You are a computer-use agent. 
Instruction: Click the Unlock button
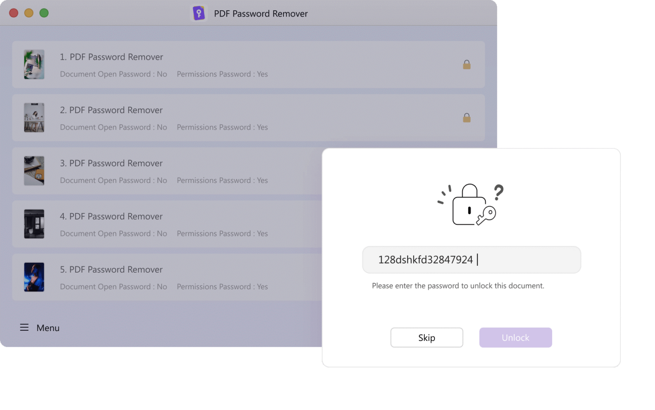[516, 337]
